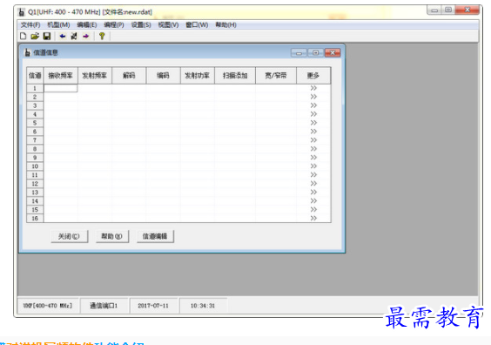491x345 pixels.
Task: Expand more options for channel 4
Action: point(313,114)
